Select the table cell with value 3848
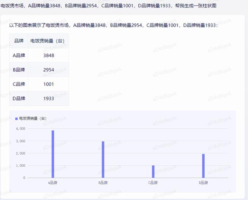This screenshot has height=200, width=248. 48,55
